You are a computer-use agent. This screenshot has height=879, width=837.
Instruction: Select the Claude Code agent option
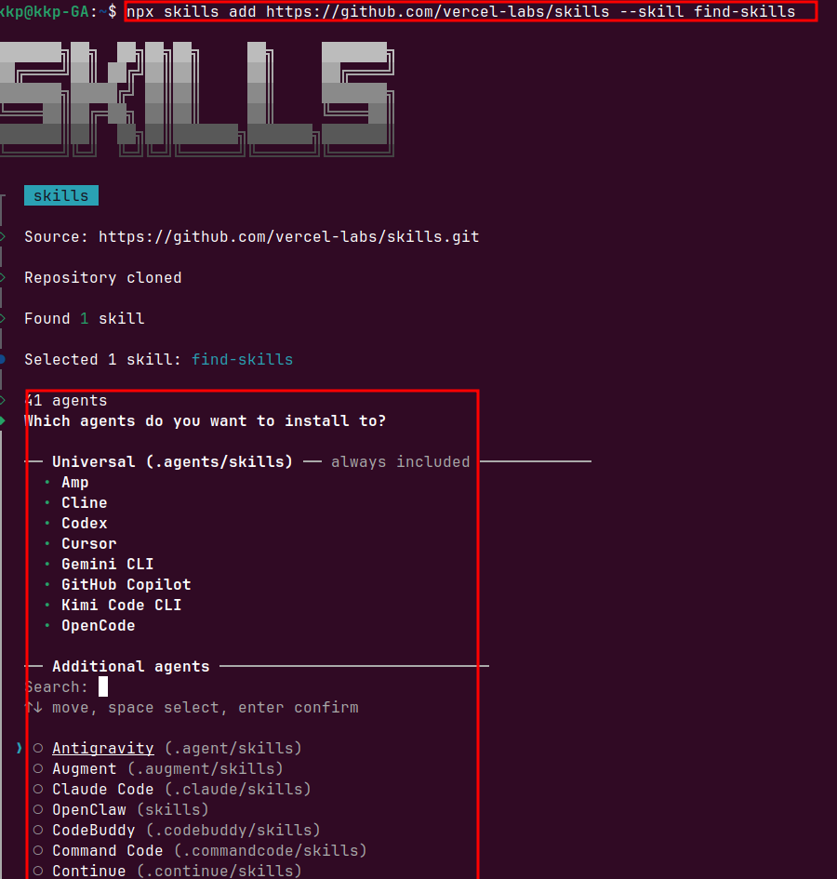[x=38, y=789]
